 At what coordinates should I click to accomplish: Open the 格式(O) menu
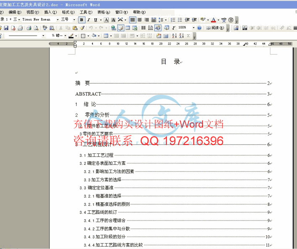(68, 12)
